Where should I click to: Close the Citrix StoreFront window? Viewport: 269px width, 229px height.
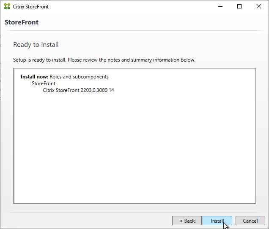259,6
